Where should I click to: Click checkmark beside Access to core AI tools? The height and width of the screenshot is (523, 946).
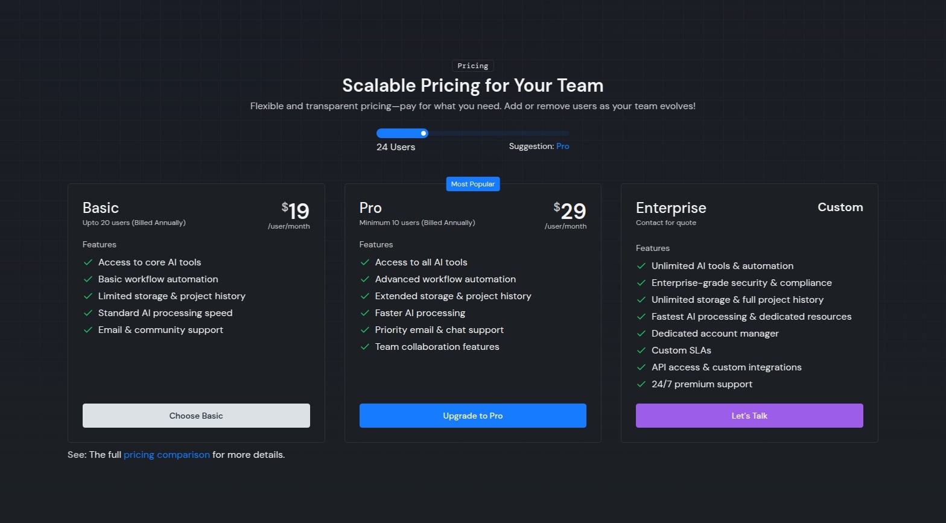(x=88, y=262)
